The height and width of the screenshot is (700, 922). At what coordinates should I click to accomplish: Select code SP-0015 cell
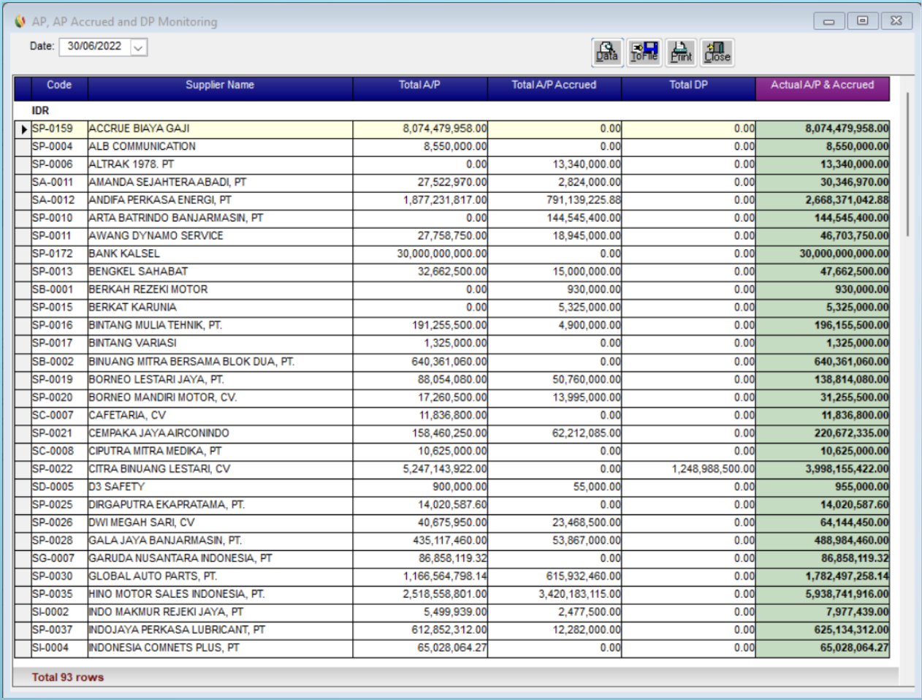pos(59,308)
